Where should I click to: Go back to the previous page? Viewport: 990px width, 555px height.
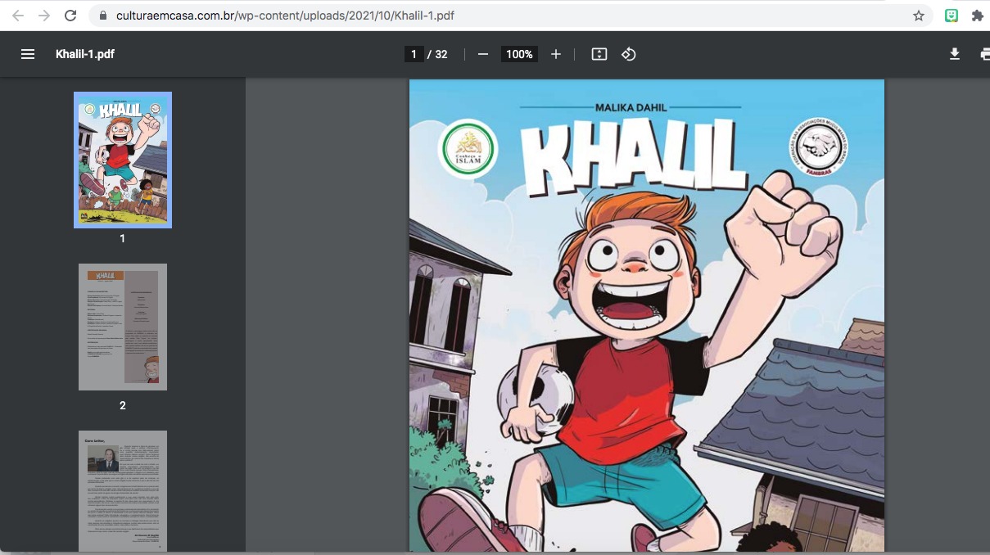click(x=18, y=16)
